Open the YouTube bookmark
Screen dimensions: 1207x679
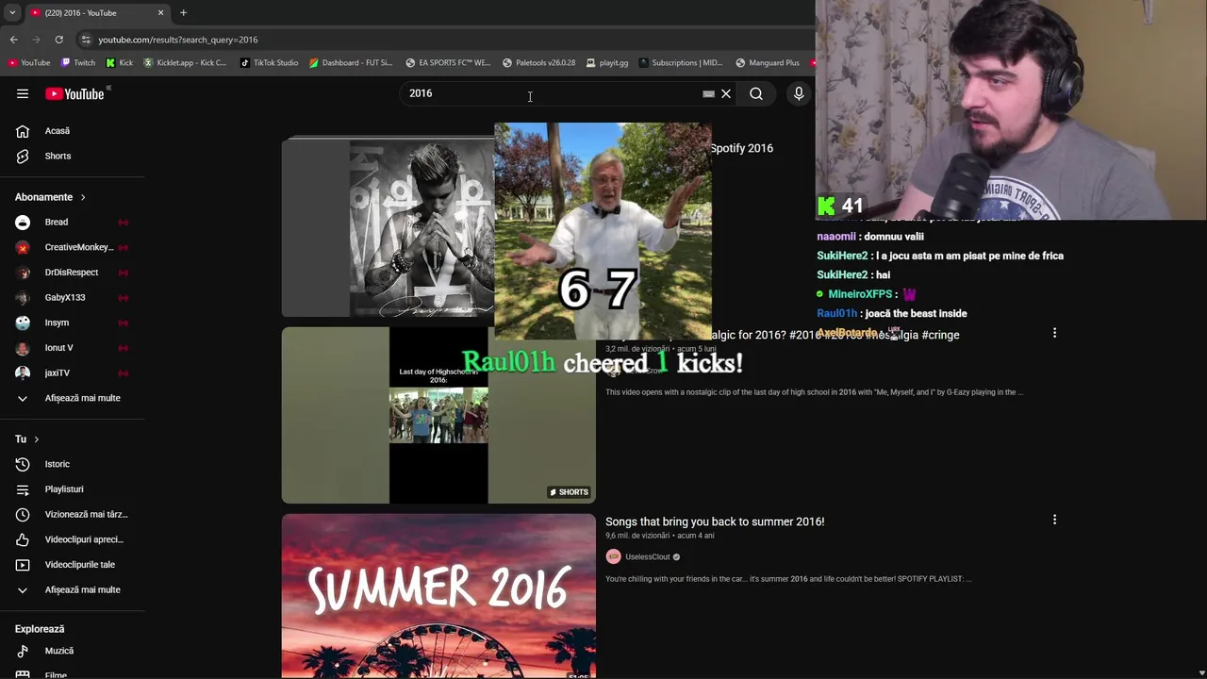29,62
